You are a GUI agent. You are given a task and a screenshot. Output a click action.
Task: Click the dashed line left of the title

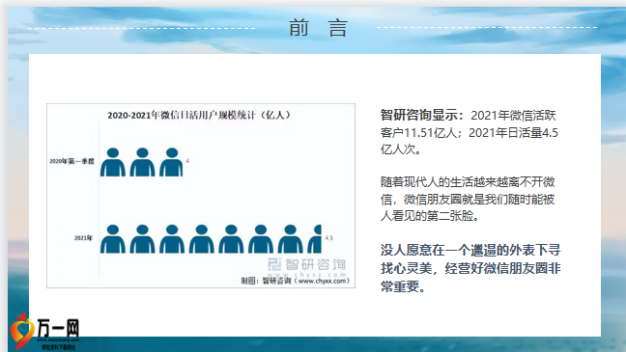pyautogui.click(x=142, y=28)
